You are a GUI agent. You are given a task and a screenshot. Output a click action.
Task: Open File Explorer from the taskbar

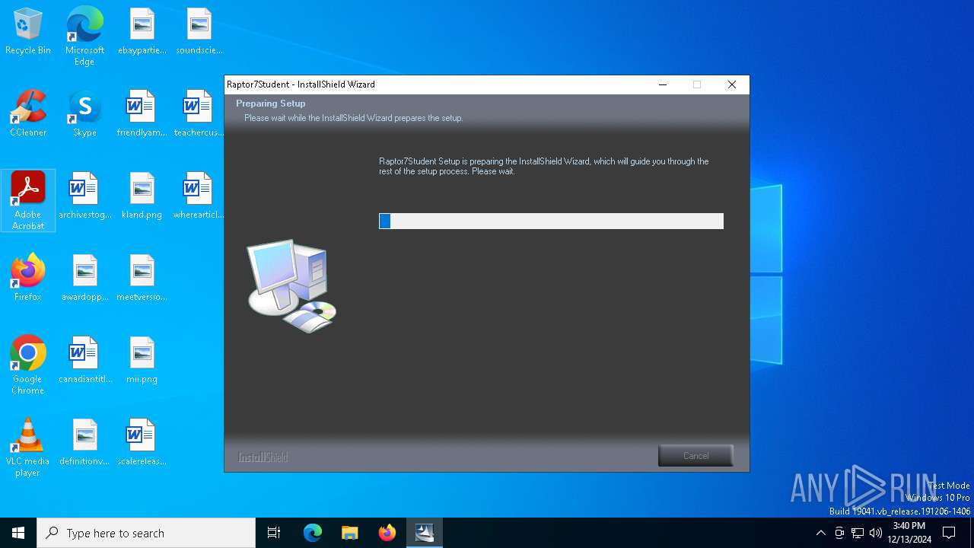click(350, 533)
